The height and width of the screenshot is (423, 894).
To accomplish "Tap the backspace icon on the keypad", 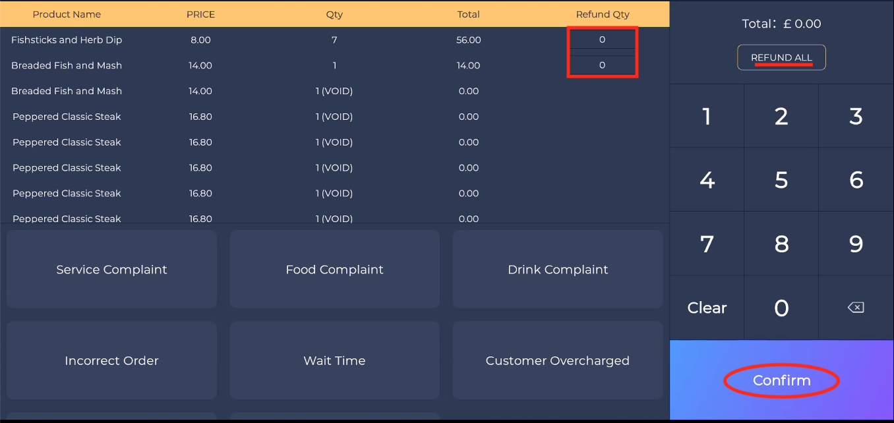I will pos(856,308).
